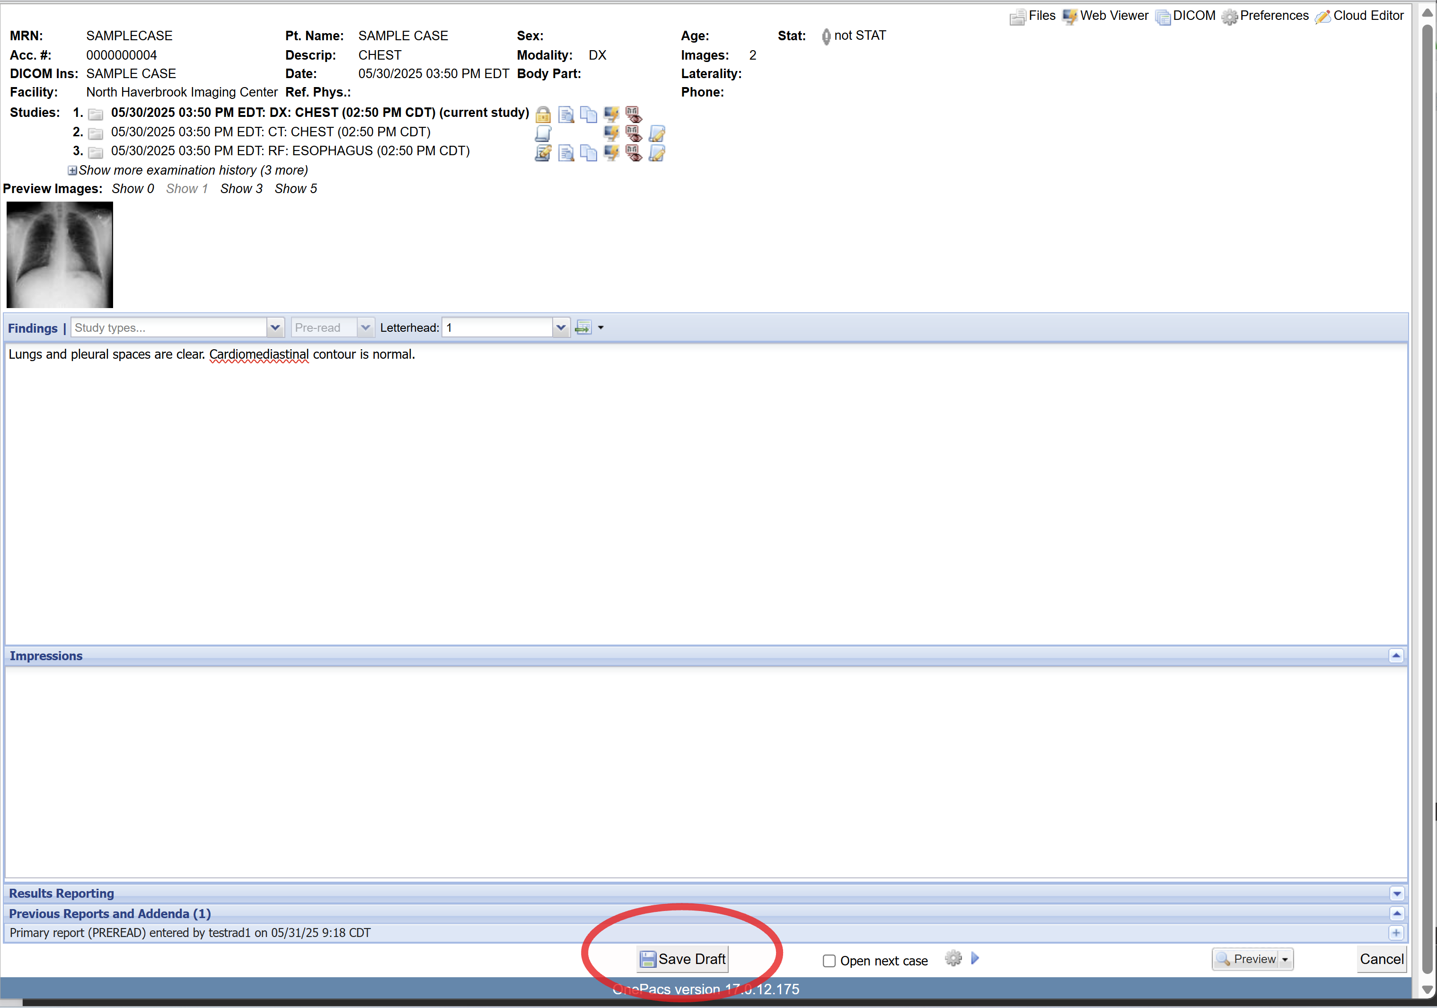
Task: Open folder icon for study 2 CT CHEST
Action: (x=95, y=133)
